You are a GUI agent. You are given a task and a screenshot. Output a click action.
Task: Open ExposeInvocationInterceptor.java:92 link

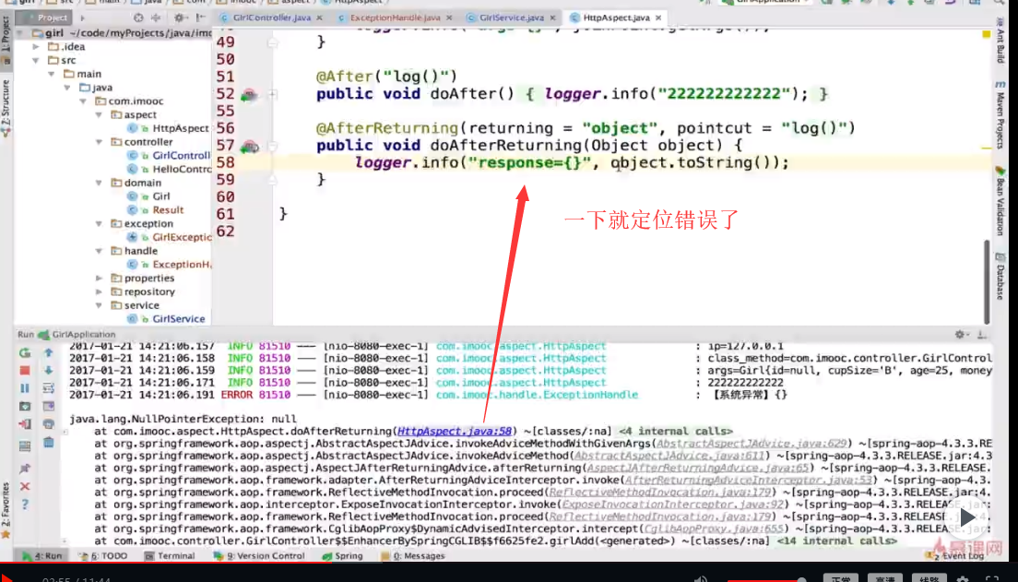click(x=673, y=504)
